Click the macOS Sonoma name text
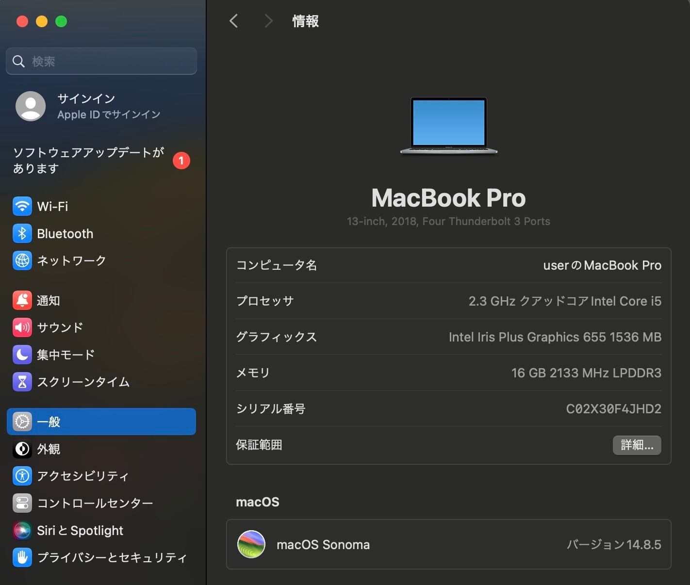This screenshot has width=690, height=585. coord(323,545)
